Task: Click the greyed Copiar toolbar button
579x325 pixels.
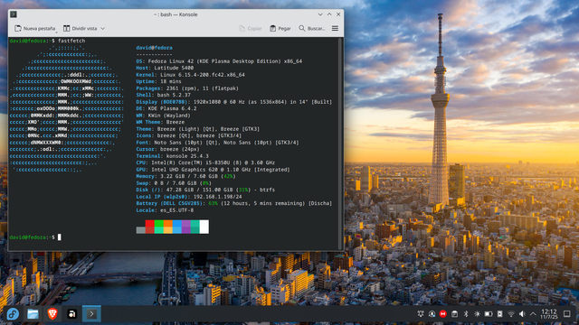Action: tap(250, 28)
